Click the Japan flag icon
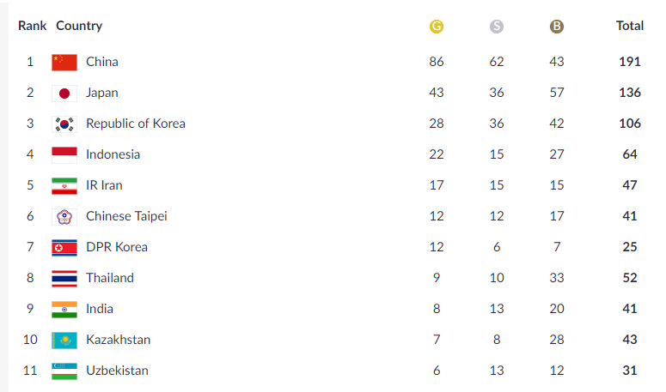The width and height of the screenshot is (666, 392). (x=64, y=93)
